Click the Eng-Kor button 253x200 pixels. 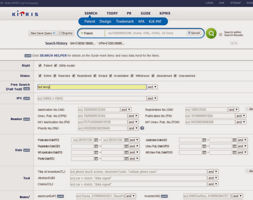pyautogui.click(x=66, y=33)
